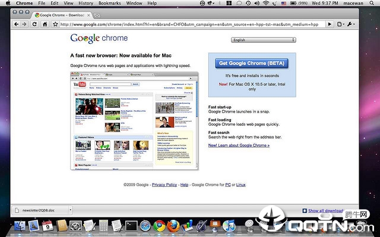Open the Apple menu
380x237 pixels.
pyautogui.click(x=8, y=3)
